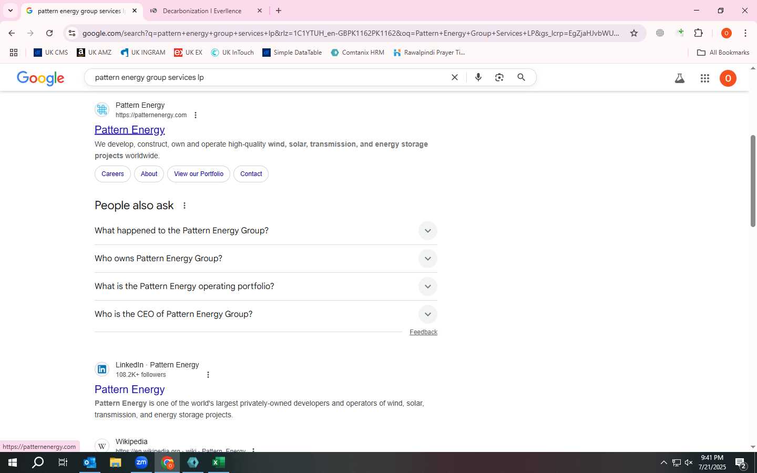757x473 pixels.
Task: Open UK InTouch bookmark
Action: (x=232, y=53)
